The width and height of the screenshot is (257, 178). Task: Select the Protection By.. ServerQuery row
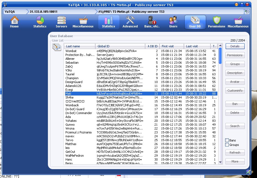[141, 55]
